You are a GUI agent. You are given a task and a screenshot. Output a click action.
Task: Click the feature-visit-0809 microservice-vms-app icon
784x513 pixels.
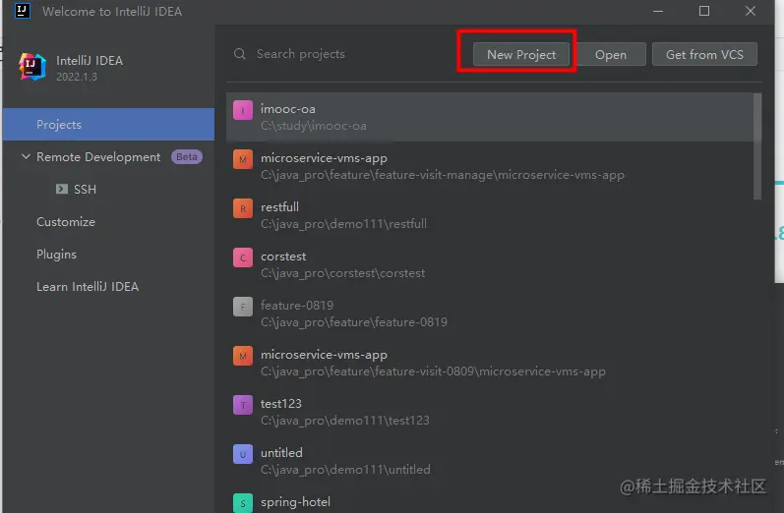(243, 356)
